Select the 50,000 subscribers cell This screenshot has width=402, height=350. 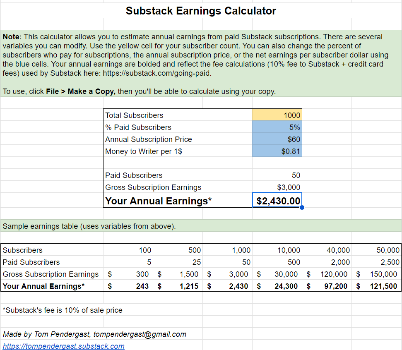click(376, 250)
